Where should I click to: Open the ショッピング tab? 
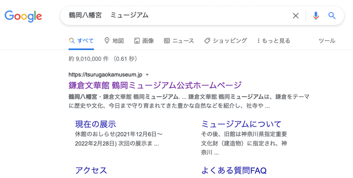pyautogui.click(x=225, y=41)
